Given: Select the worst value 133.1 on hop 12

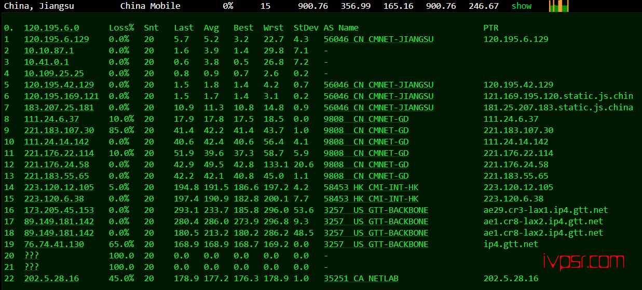Looking at the screenshot, I should tap(276, 165).
